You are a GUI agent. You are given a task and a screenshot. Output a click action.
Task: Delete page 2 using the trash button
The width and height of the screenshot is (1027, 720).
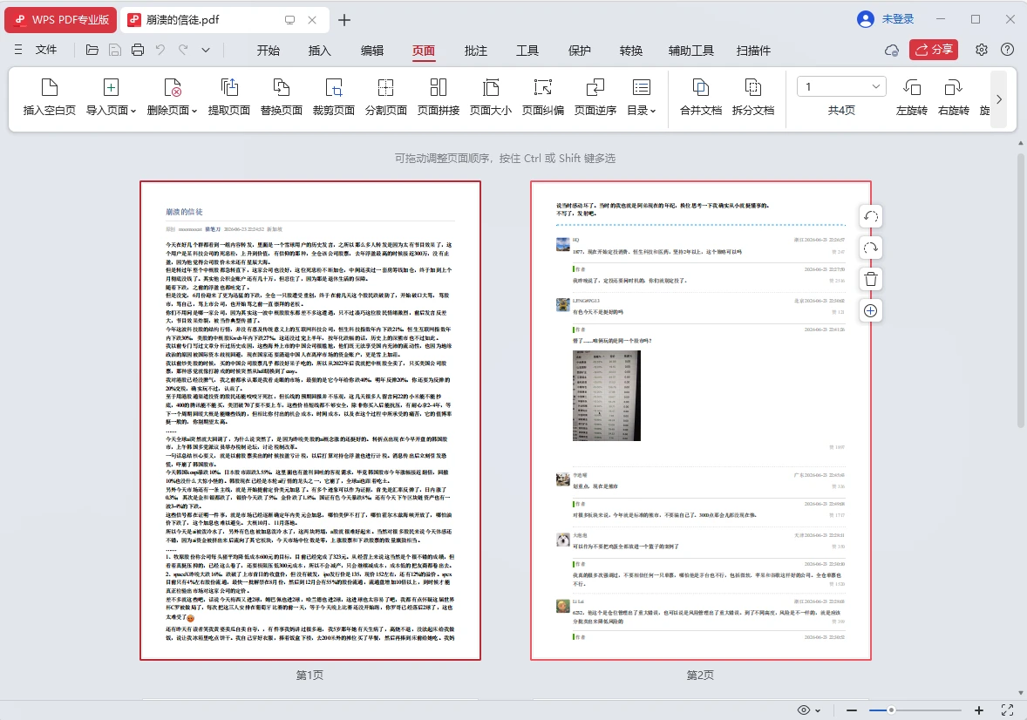pos(870,279)
